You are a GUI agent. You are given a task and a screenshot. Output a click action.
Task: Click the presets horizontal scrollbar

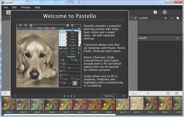pos(60,115)
